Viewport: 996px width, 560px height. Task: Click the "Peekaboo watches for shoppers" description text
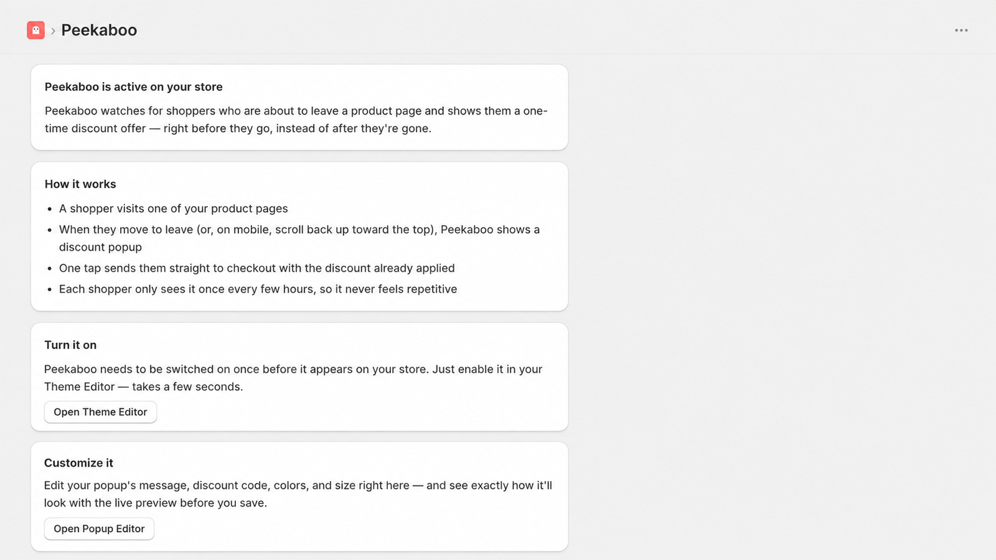[x=296, y=119]
